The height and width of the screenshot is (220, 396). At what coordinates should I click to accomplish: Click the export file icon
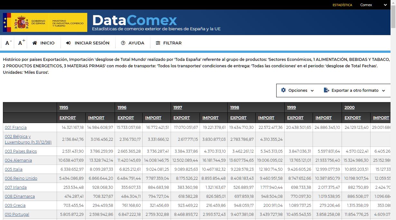coord(326,90)
